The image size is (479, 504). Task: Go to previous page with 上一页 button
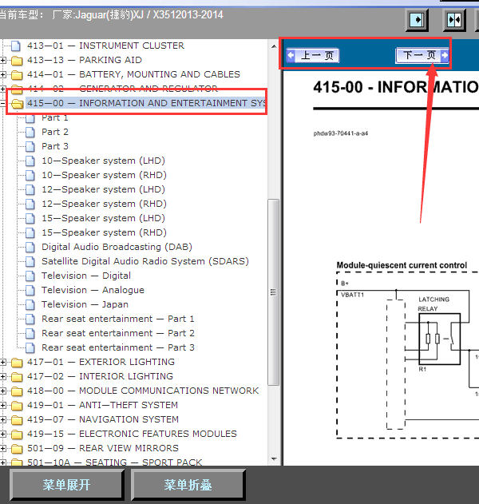(313, 56)
